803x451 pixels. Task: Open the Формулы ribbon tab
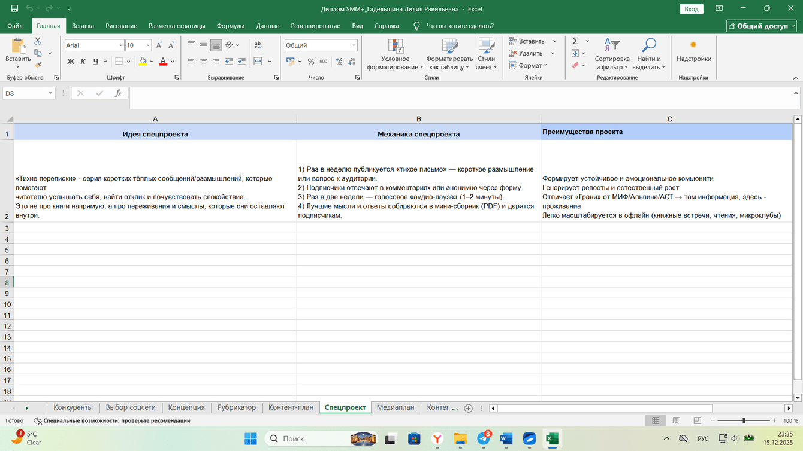click(230, 26)
